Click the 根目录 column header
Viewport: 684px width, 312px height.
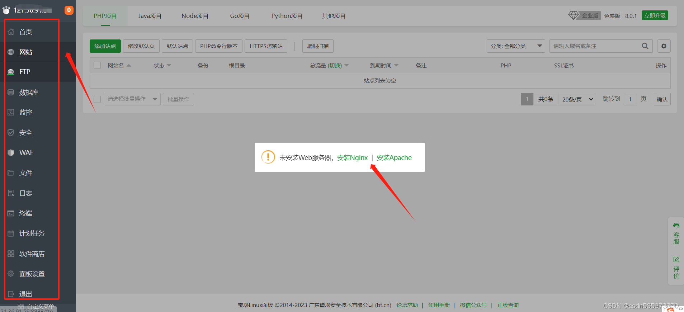click(237, 65)
